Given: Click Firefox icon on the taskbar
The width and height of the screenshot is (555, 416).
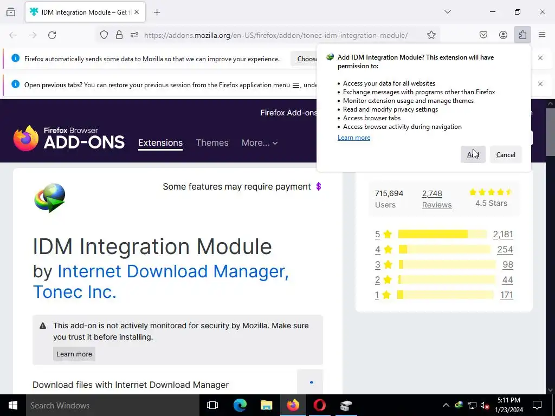Looking at the screenshot, I should [x=293, y=405].
